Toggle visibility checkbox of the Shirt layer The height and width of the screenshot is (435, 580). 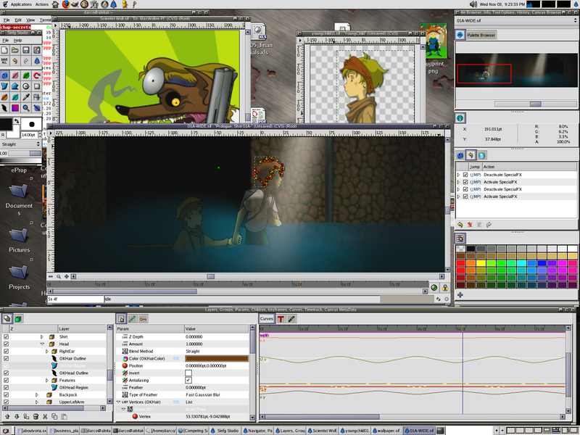pos(6,336)
